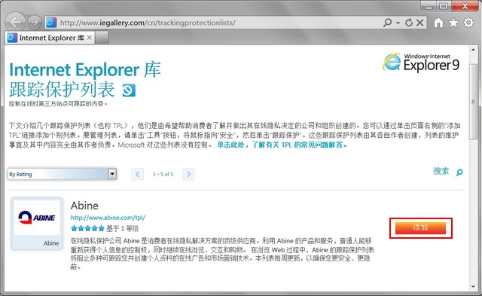Click the 基于 1 等级 rating text
Image resolution: width=482 pixels, height=296 pixels.
click(122, 228)
